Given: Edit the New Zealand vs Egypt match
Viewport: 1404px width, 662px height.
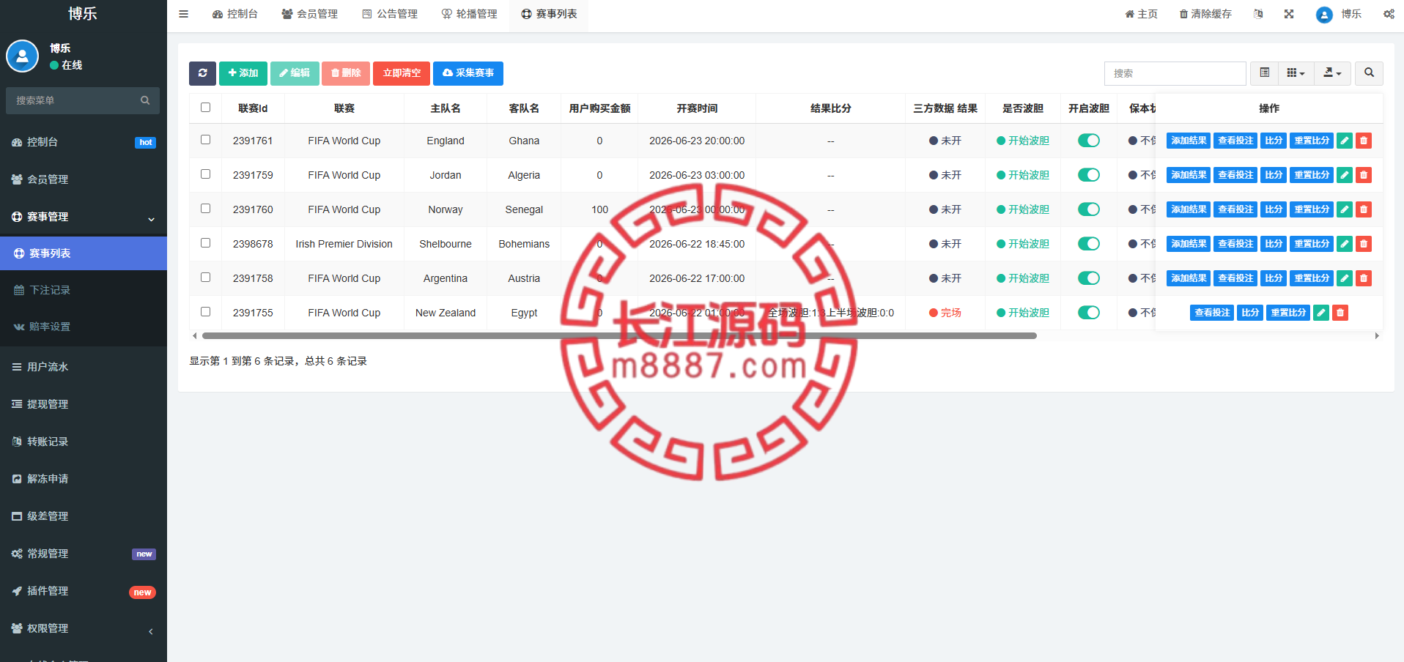Looking at the screenshot, I should click(1321, 313).
